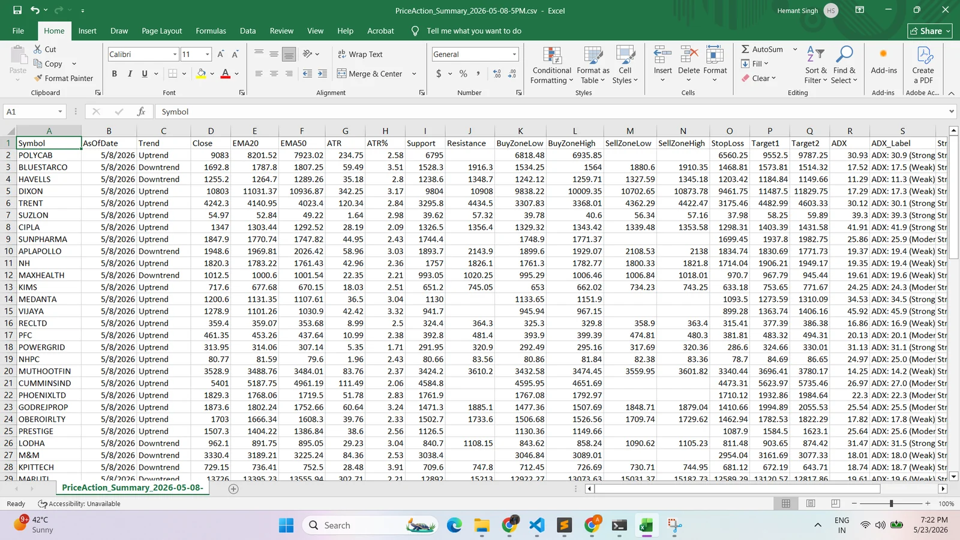Add a new sheet with plus button

click(233, 489)
